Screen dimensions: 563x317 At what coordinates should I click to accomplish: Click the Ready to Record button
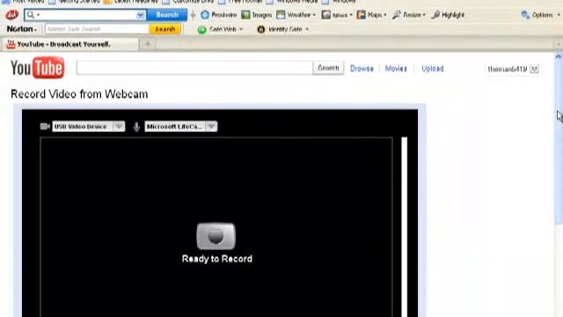tap(216, 236)
